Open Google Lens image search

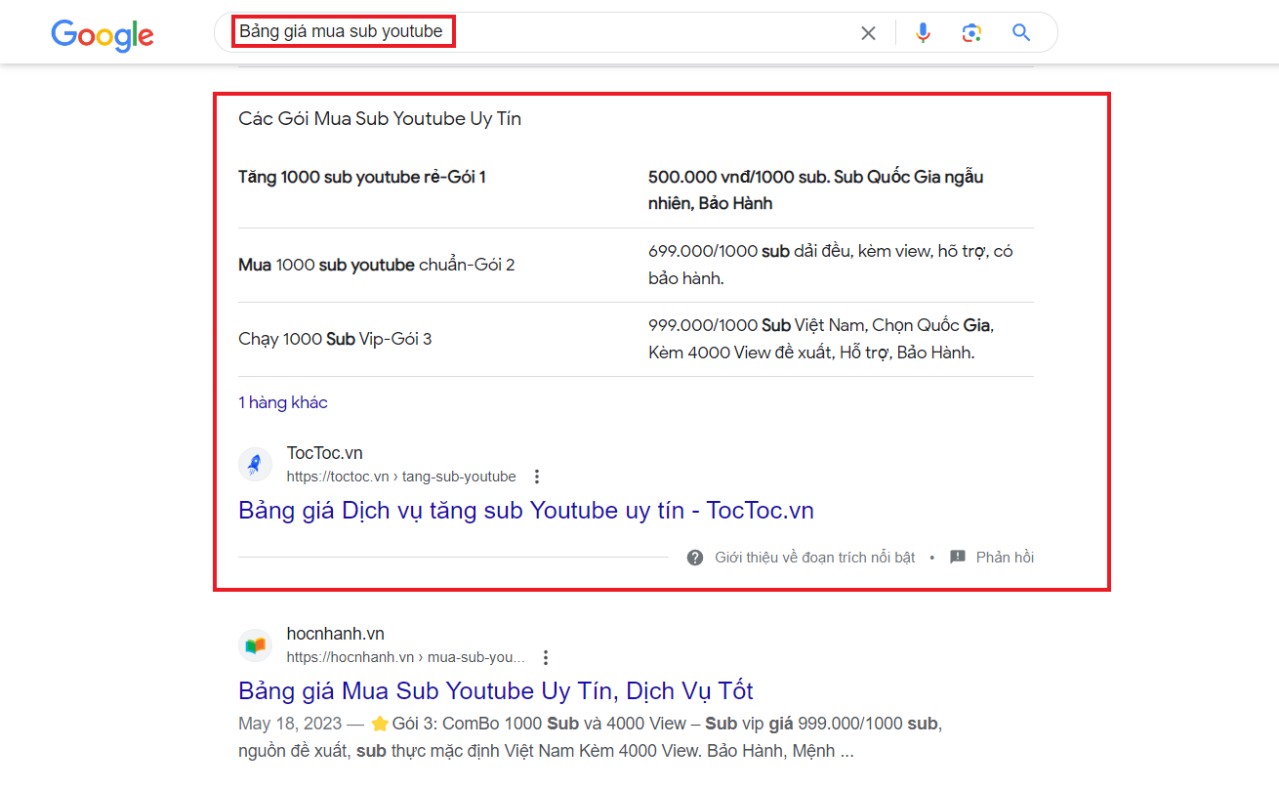tap(971, 33)
